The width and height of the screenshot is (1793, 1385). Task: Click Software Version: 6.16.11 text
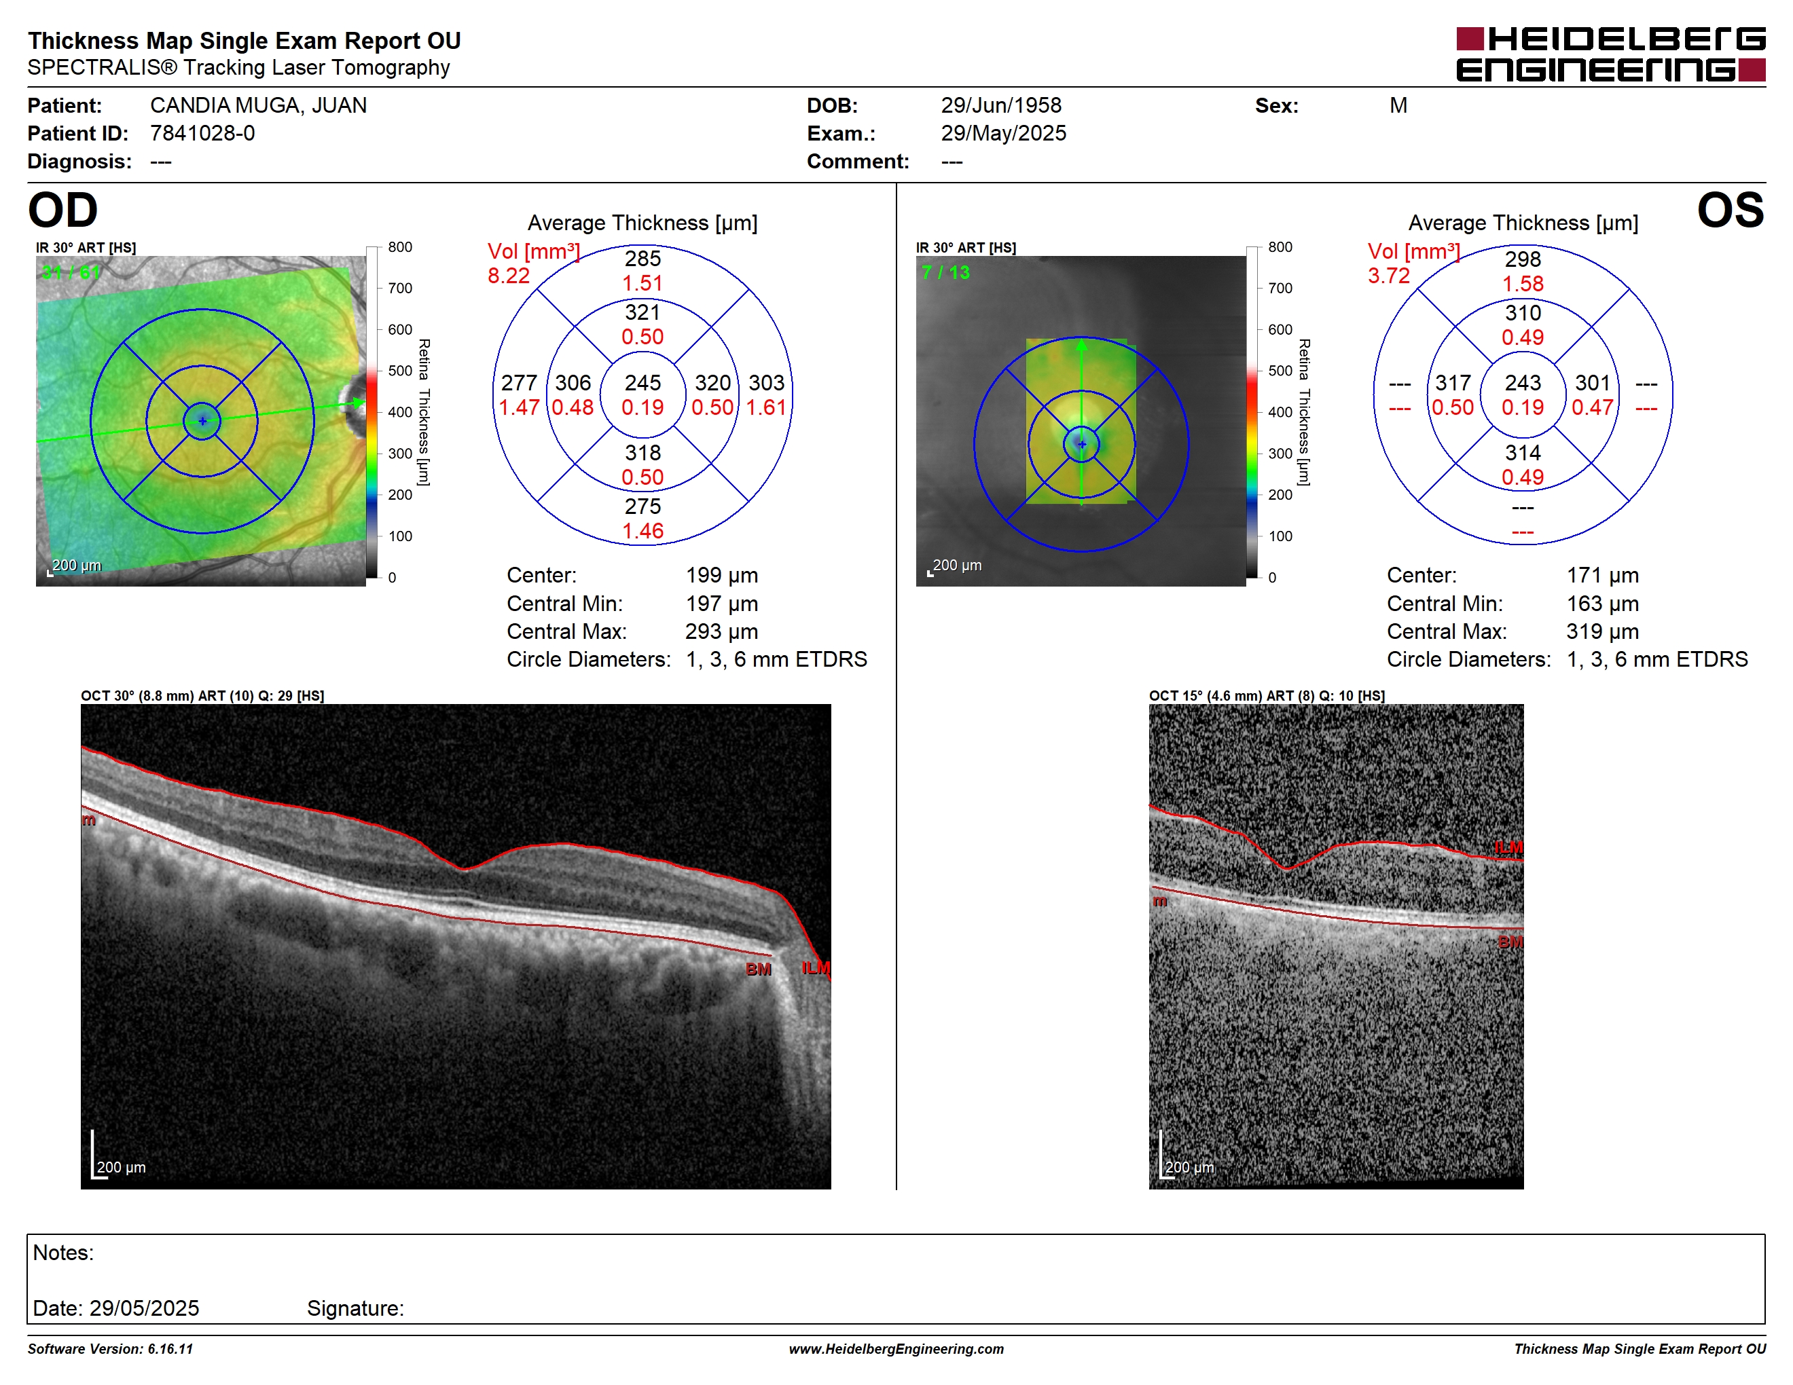tap(110, 1349)
